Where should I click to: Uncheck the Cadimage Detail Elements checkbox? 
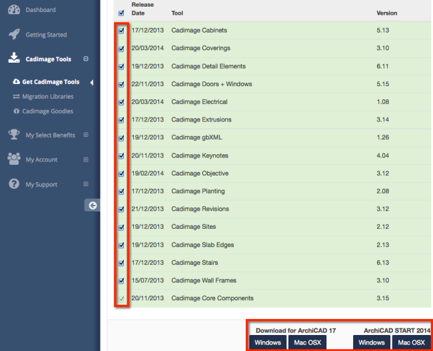point(121,67)
